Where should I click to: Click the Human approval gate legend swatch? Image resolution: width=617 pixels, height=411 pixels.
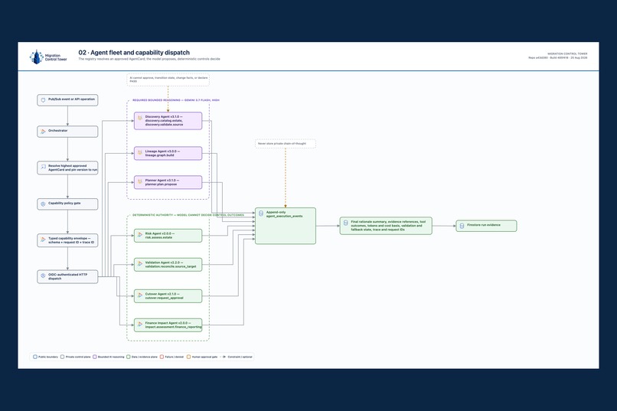click(188, 357)
